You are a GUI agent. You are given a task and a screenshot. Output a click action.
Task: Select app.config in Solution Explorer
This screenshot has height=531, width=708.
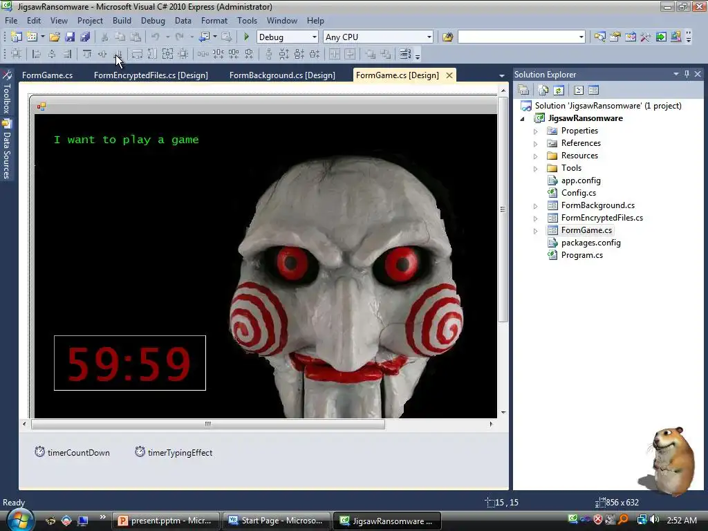(581, 180)
